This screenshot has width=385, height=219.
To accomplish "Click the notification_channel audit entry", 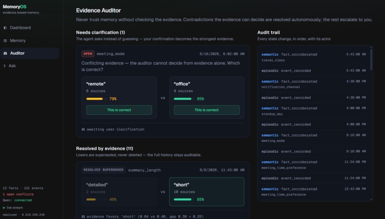I will pos(313,84).
